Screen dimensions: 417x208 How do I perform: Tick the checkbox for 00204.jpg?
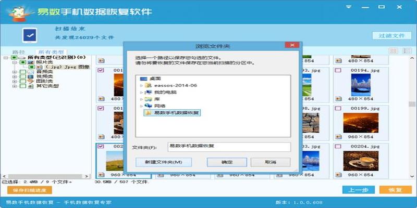pyautogui.click(x=338, y=147)
